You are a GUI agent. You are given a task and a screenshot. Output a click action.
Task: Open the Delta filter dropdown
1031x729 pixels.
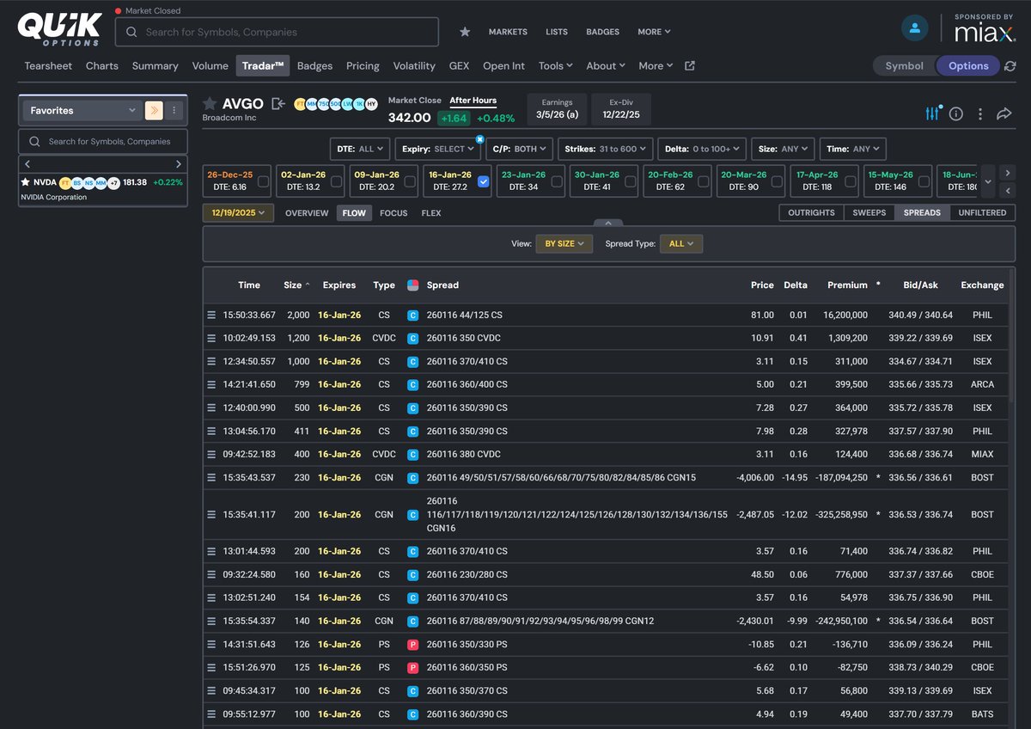[x=702, y=149]
